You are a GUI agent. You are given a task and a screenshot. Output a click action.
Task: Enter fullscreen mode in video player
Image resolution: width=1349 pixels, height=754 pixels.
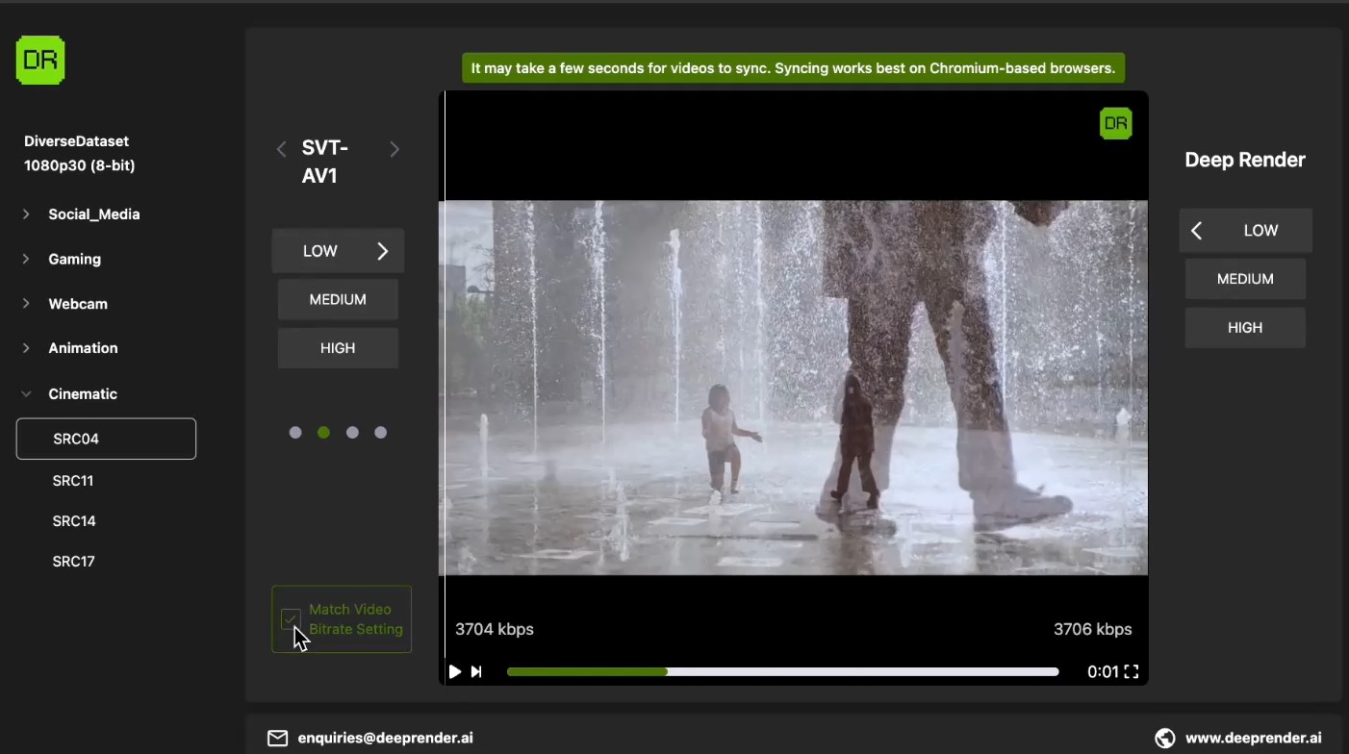click(x=1132, y=671)
